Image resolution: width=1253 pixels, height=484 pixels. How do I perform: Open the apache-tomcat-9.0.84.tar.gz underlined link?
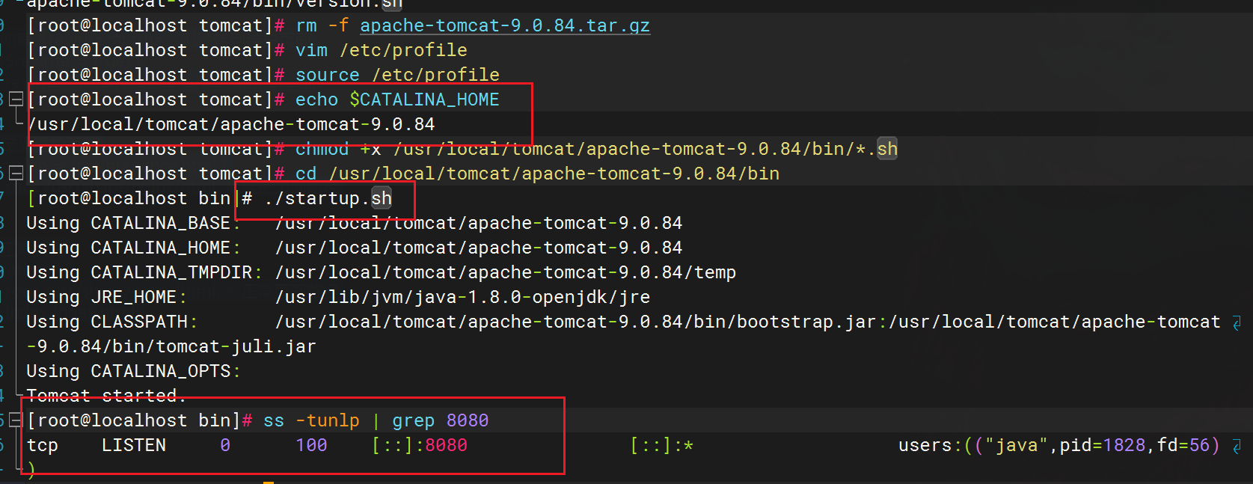(x=504, y=25)
